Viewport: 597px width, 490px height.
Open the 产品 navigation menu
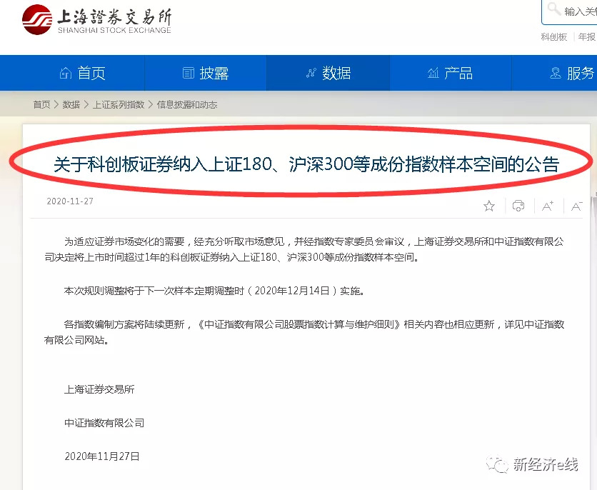451,73
